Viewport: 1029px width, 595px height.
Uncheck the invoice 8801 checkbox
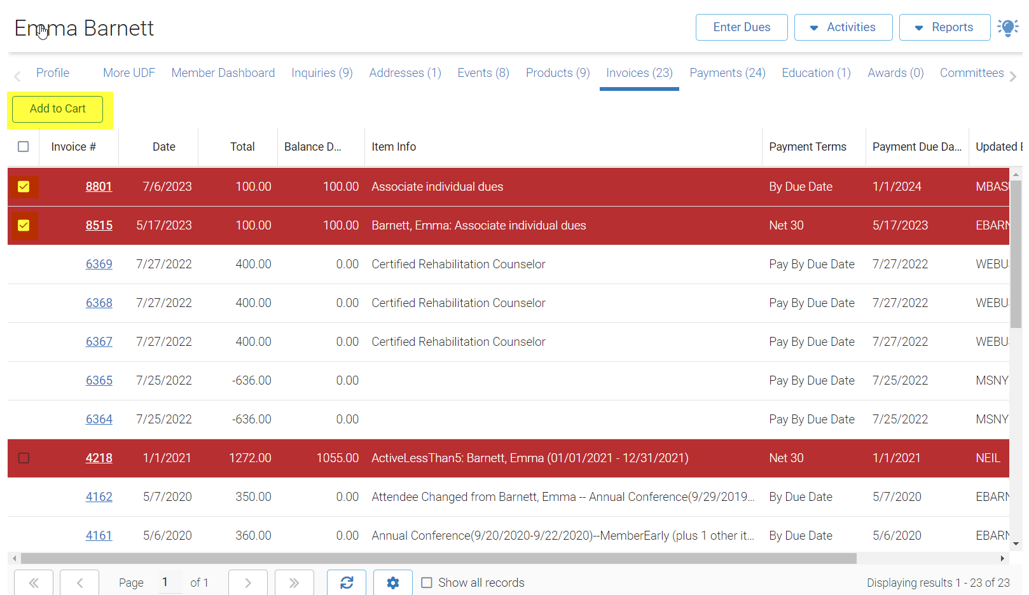click(24, 187)
